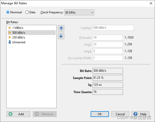This screenshot has width=155, height=122.
Task: Click the user icon beside Unnamed
Action: point(10,42)
